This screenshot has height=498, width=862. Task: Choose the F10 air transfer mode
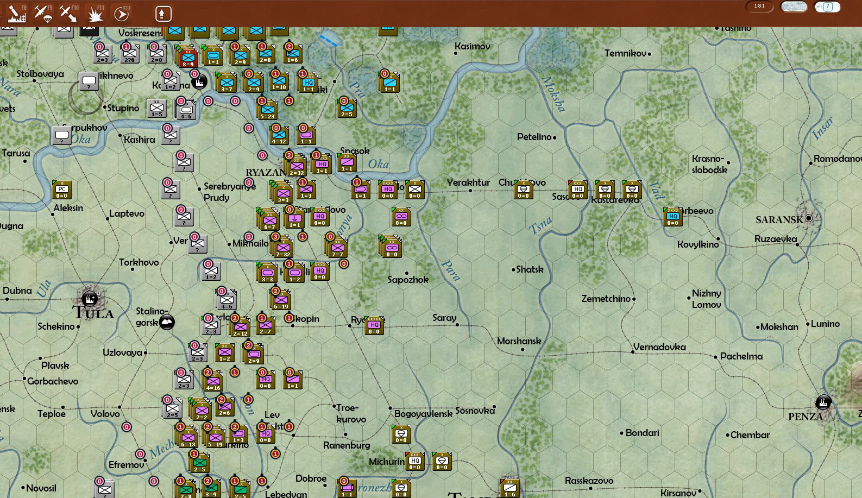pyautogui.click(x=69, y=13)
